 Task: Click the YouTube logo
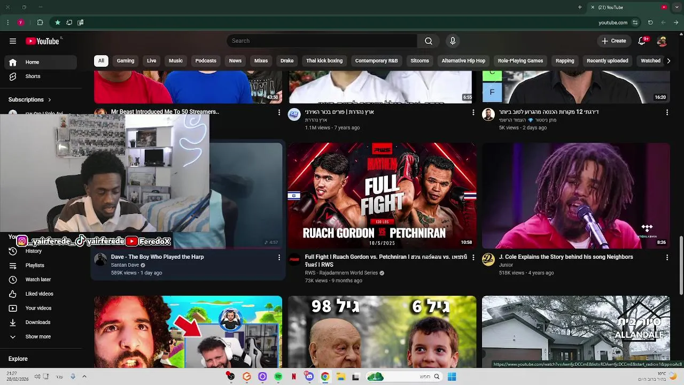[42, 41]
